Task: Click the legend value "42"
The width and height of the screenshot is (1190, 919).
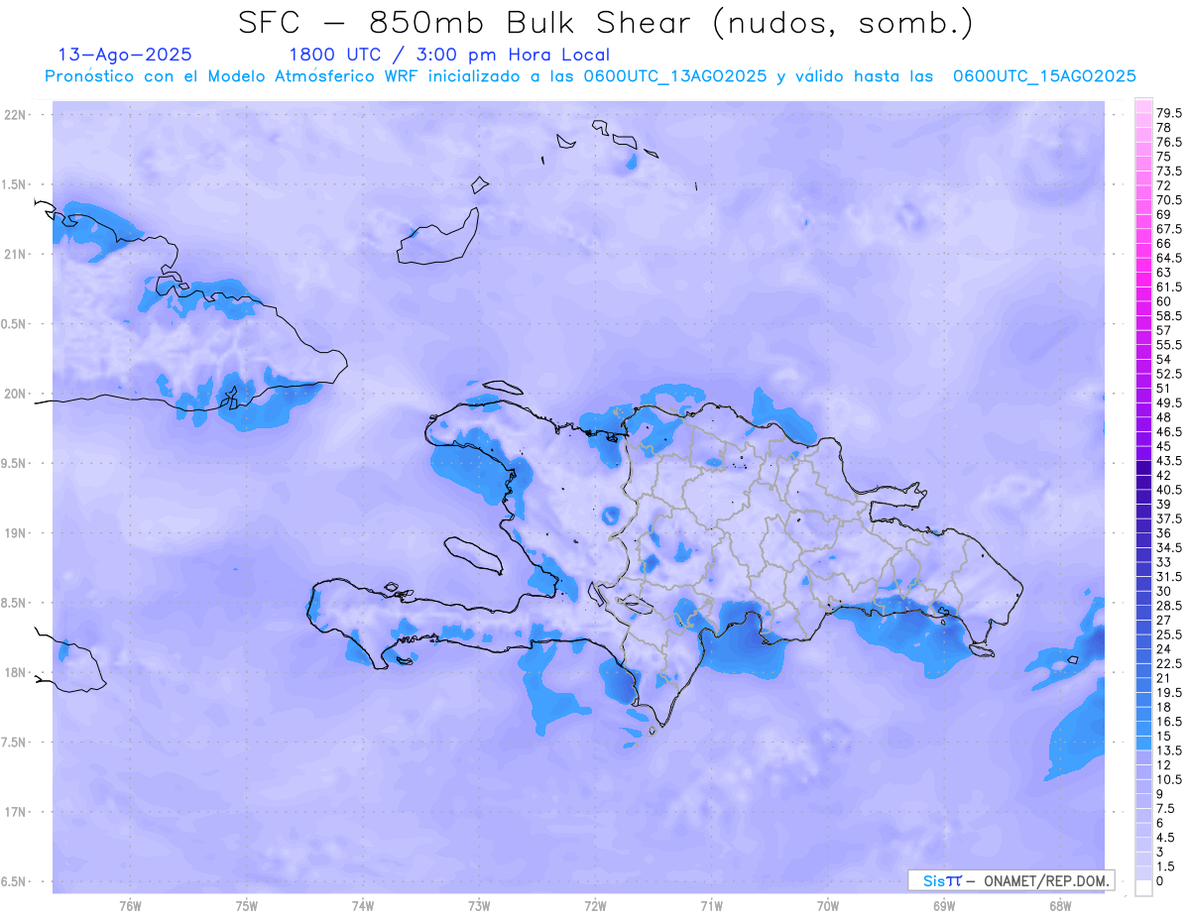Action: click(x=1163, y=474)
